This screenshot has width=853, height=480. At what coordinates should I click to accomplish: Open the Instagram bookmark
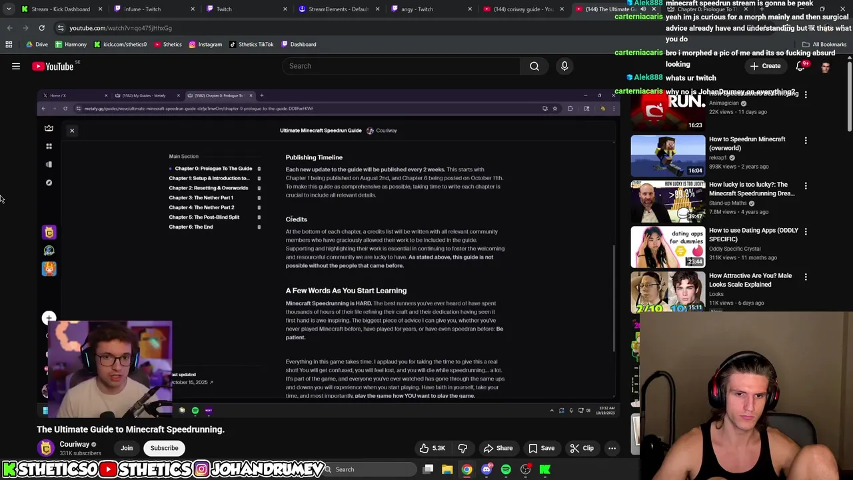click(205, 45)
